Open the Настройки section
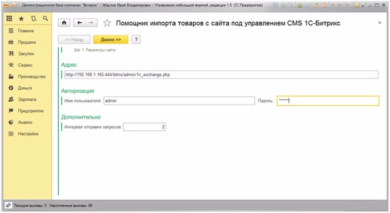The height and width of the screenshot is (213, 390). [x=27, y=134]
